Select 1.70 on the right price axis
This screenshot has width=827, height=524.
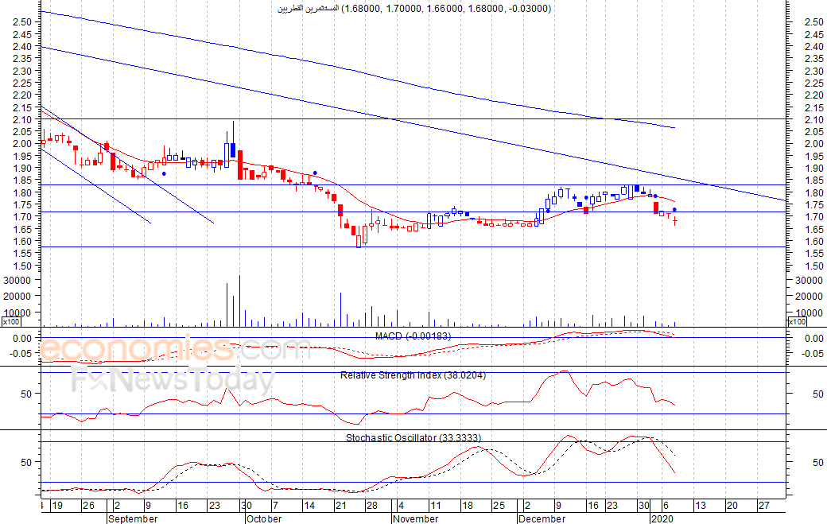[813, 216]
